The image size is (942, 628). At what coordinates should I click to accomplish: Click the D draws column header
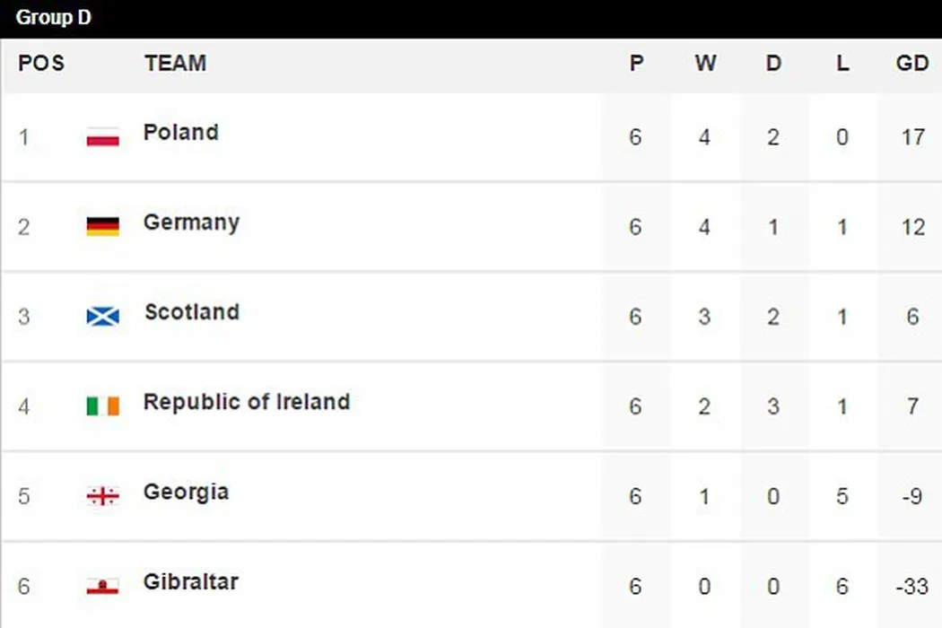point(773,64)
